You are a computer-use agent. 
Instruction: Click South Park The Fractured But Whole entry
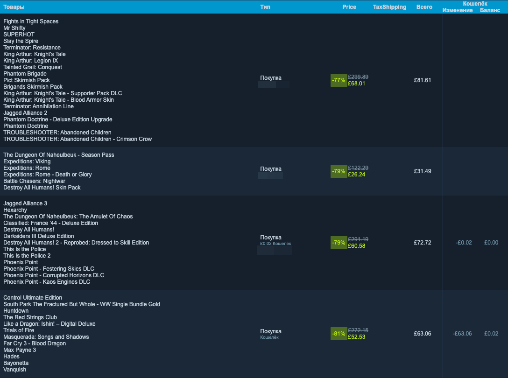pyautogui.click(x=82, y=304)
